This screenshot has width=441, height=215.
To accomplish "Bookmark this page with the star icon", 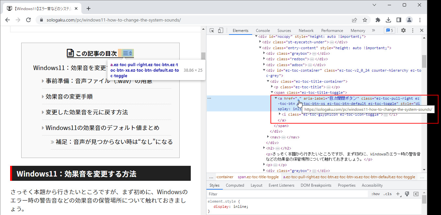I will (365, 20).
